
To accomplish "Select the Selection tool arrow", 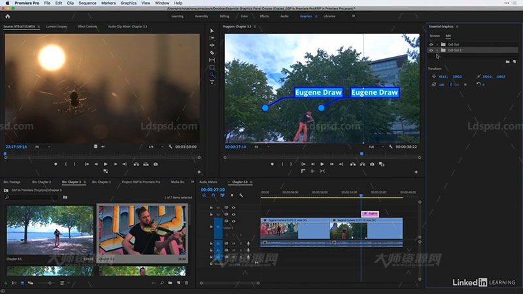I will pos(212,31).
